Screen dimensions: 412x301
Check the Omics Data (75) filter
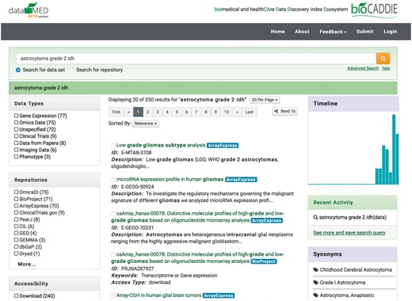(x=16, y=122)
